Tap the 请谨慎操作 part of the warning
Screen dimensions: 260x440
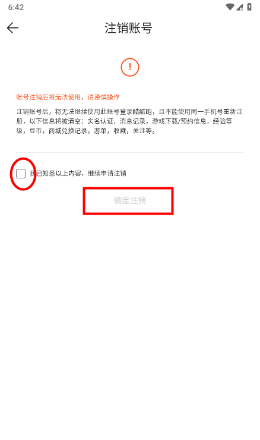[104, 97]
